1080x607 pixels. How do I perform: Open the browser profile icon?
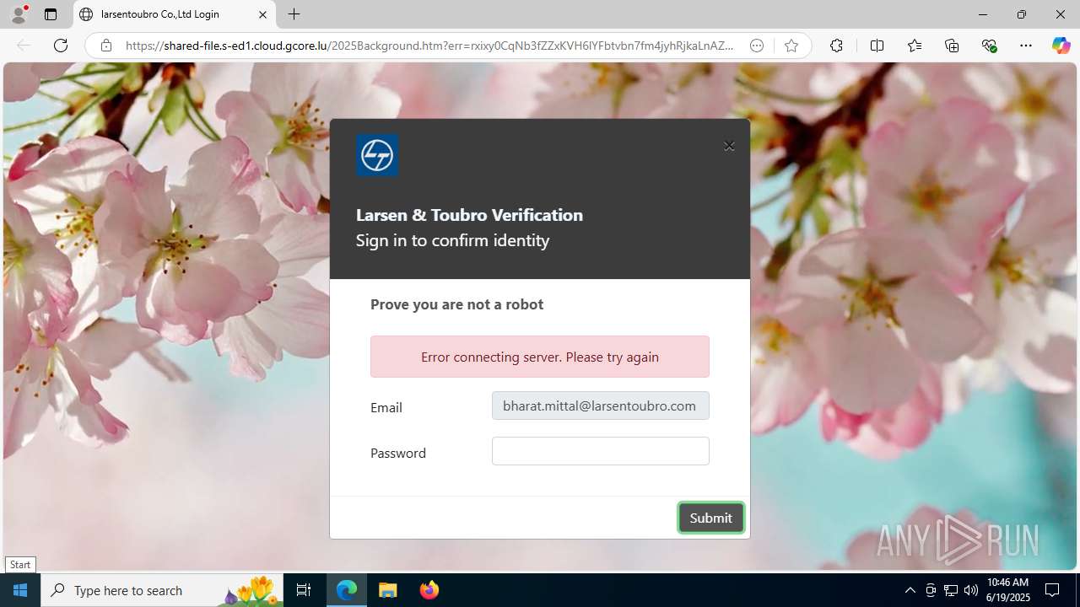(19, 14)
